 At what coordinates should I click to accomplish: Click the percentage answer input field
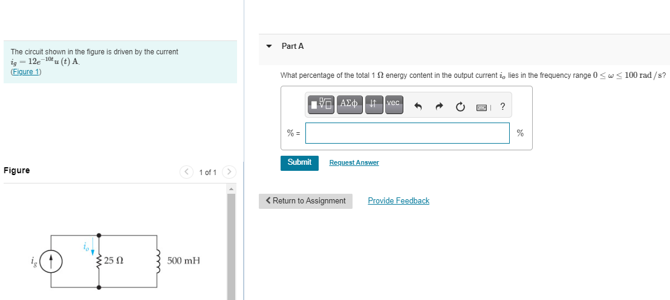click(x=407, y=133)
